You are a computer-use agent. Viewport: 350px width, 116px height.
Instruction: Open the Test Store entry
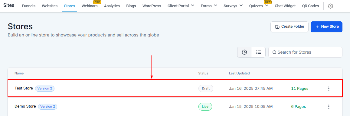24,88
